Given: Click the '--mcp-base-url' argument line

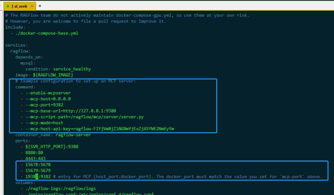Looking at the screenshot, I should 71,111.
